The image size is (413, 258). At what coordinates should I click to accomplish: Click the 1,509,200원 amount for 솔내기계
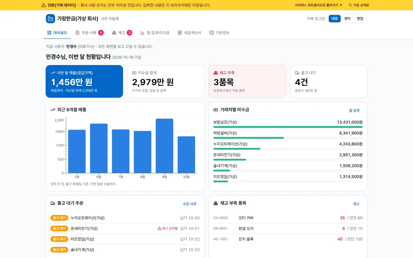351,166
